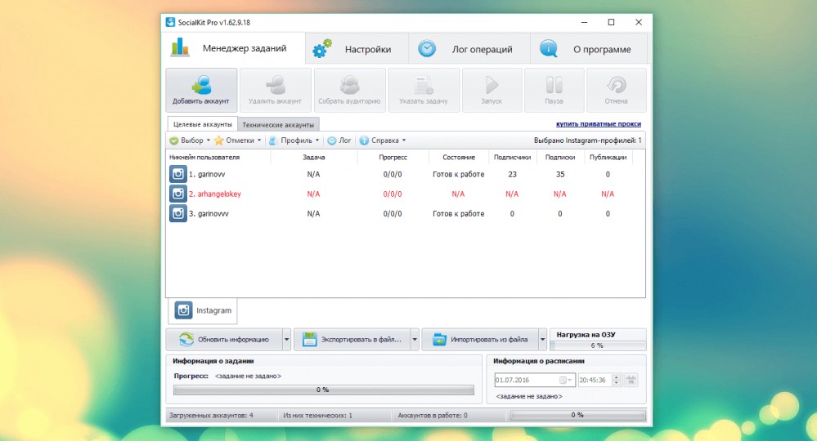Click the SocialKit Pro title bar icon
Screen dimensions: 817x441
tap(170, 22)
